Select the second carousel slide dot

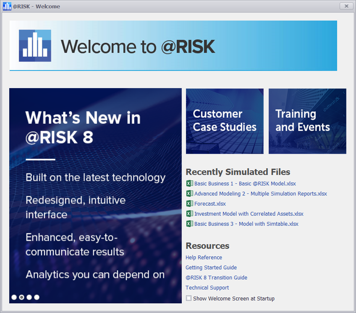21,297
